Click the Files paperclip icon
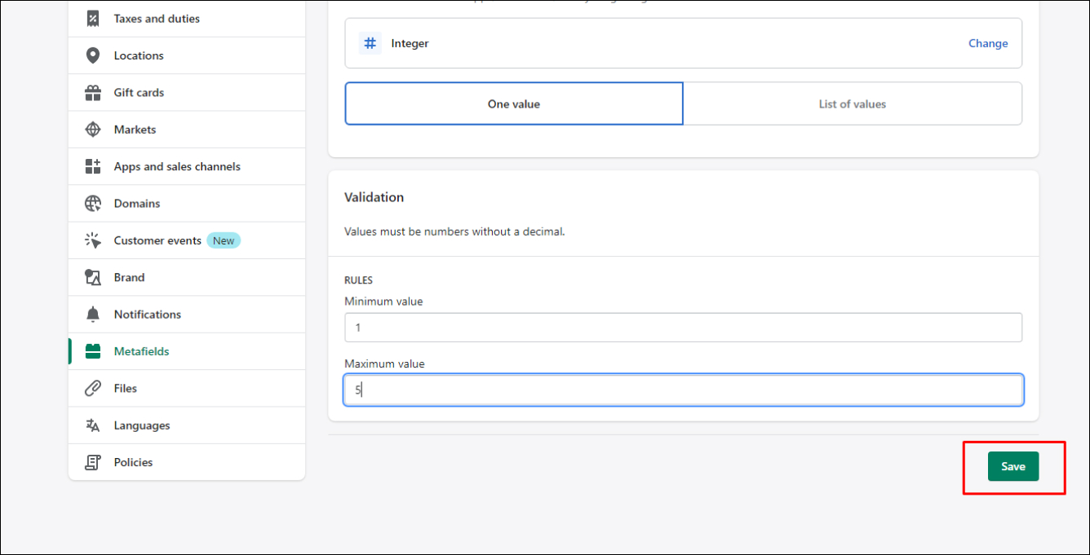The height and width of the screenshot is (555, 1090). 93,389
